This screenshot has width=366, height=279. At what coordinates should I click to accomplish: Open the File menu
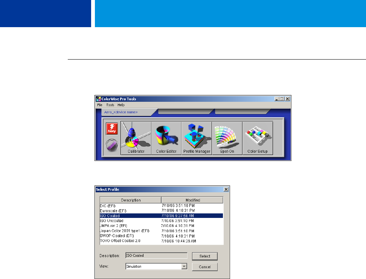click(100, 105)
